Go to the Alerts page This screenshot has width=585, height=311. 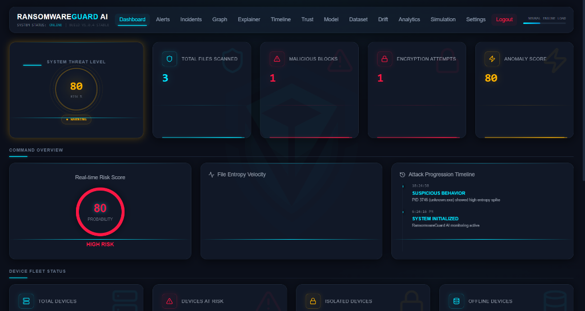point(163,19)
